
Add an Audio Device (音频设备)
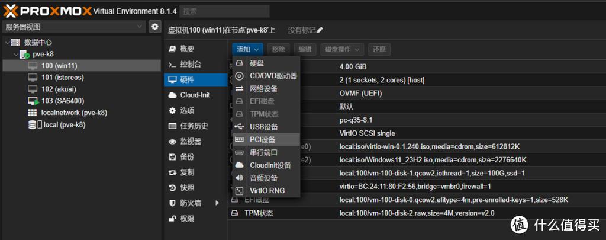pos(266,178)
